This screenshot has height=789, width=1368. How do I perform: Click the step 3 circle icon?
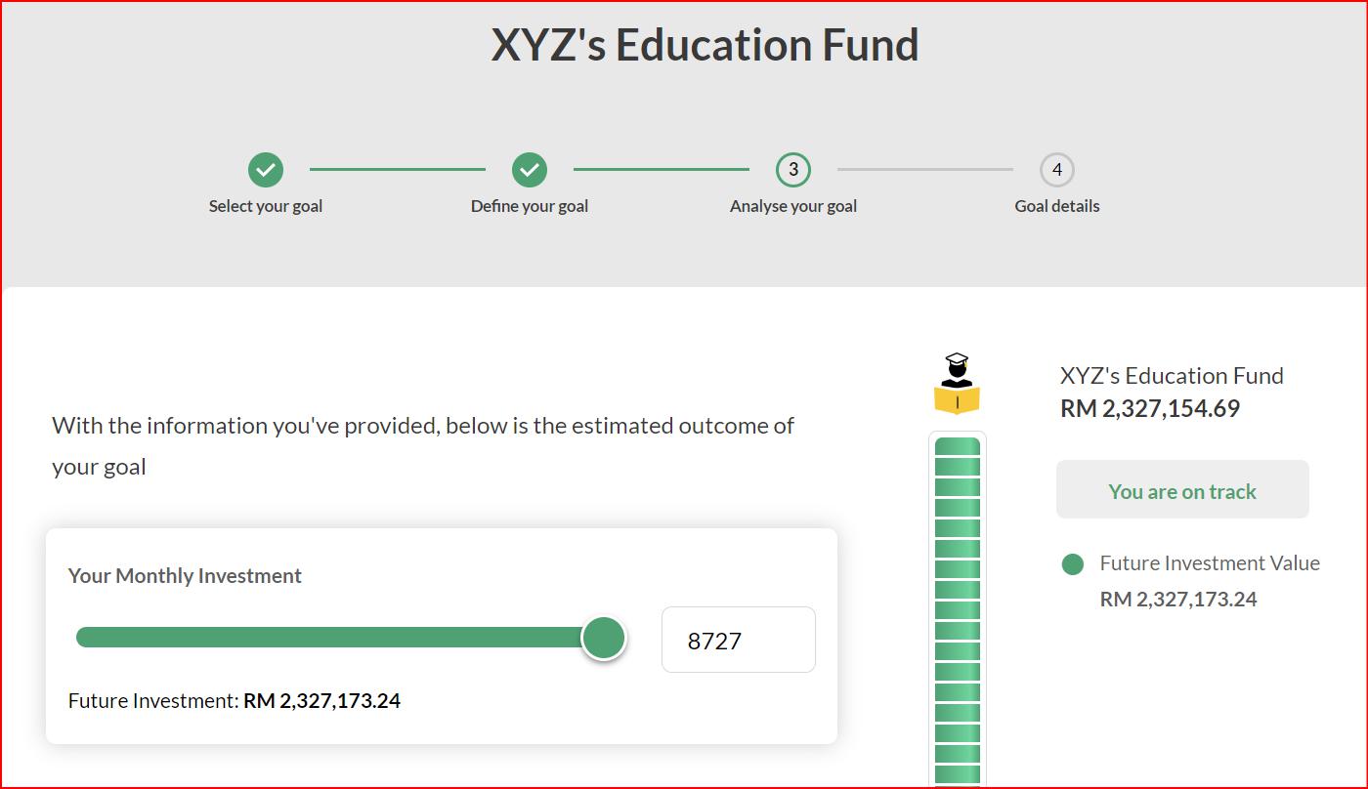coord(793,170)
